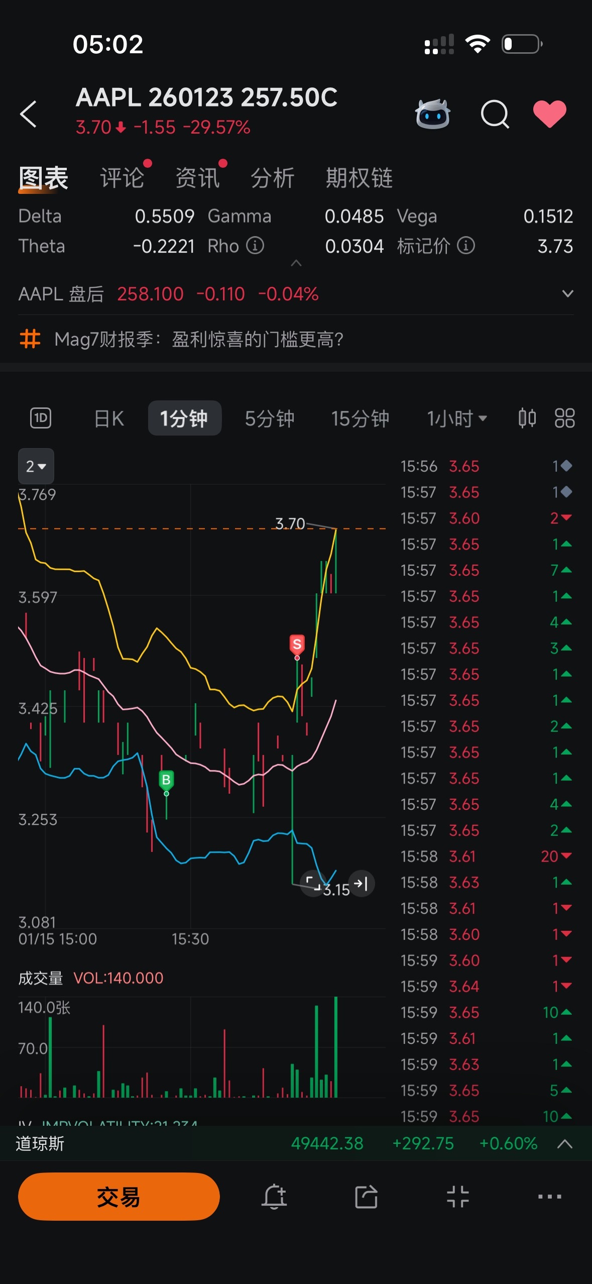
Task: Tap the 15:30 time axis label
Action: click(x=190, y=939)
